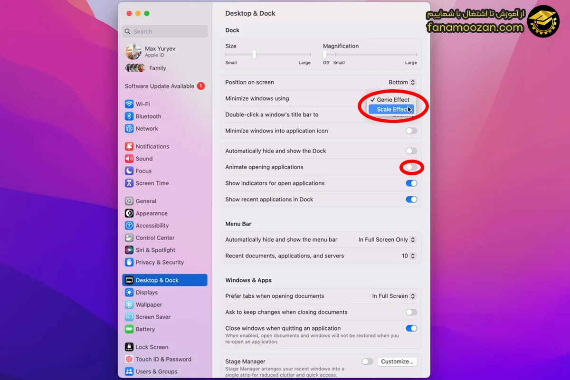The image size is (570, 380).
Task: Open the Family avatars group icon
Action: 135,68
